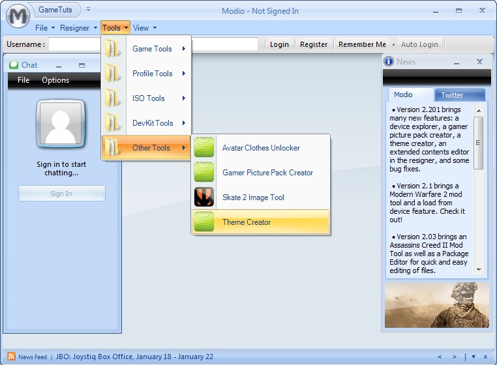This screenshot has height=365, width=497.
Task: Click the news scrollbar thumb
Action: (478, 143)
